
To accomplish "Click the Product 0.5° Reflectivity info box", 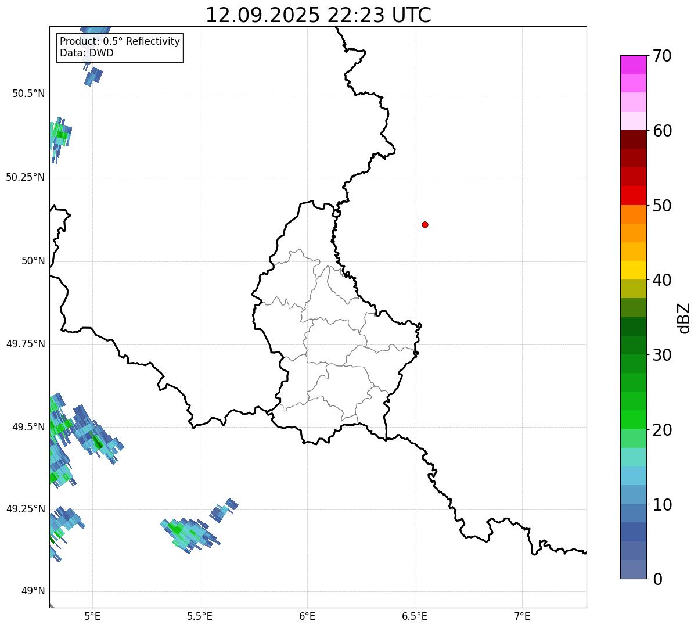I will click(120, 48).
